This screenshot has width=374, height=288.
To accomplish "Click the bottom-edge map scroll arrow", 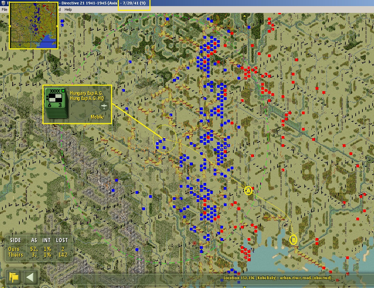I will 245,287.
